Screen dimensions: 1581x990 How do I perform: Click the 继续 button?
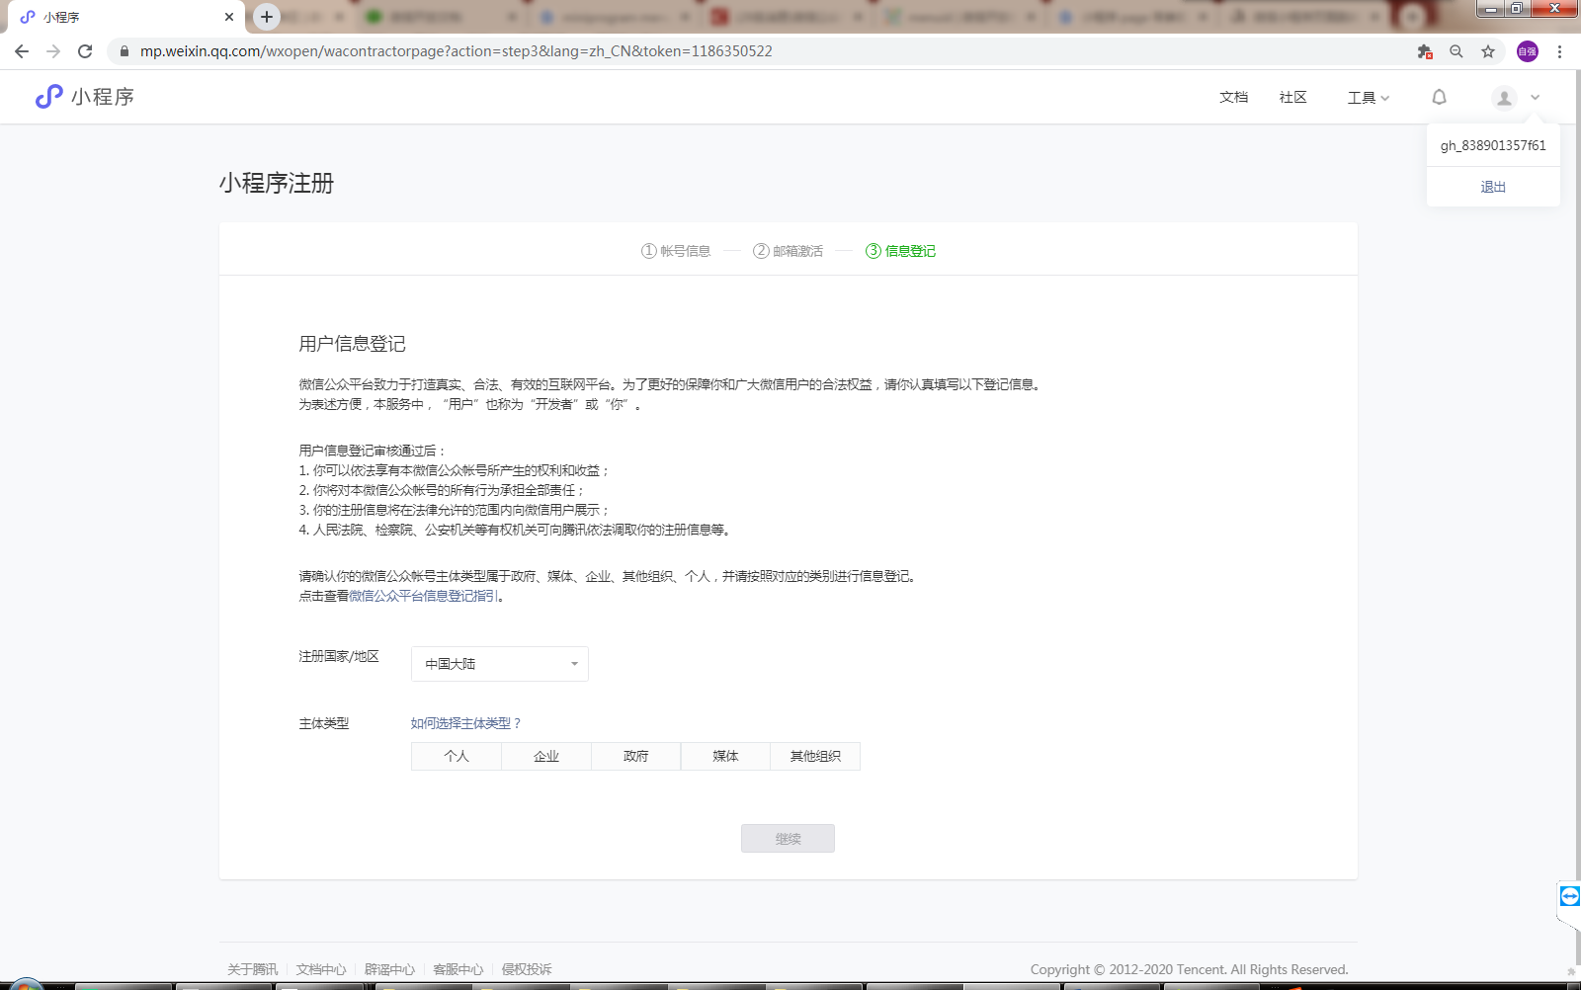tap(788, 839)
